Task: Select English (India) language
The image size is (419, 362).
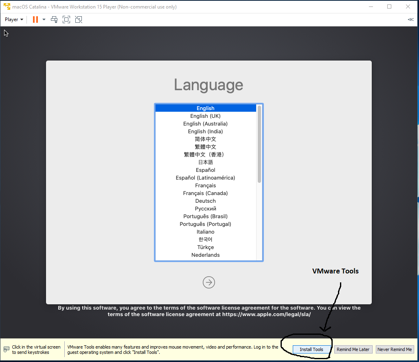Action: pyautogui.click(x=206, y=131)
